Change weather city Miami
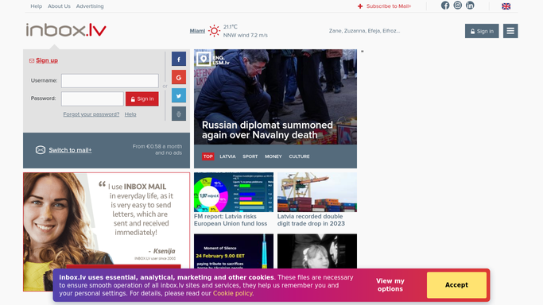 point(197,31)
